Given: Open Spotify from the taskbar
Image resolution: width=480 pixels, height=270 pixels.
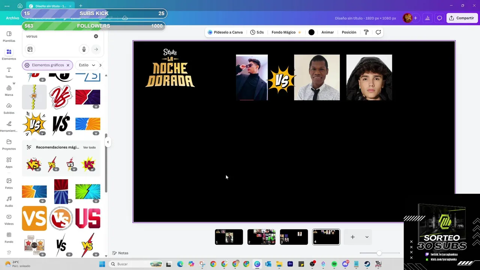Looking at the screenshot, I should pos(334,264).
